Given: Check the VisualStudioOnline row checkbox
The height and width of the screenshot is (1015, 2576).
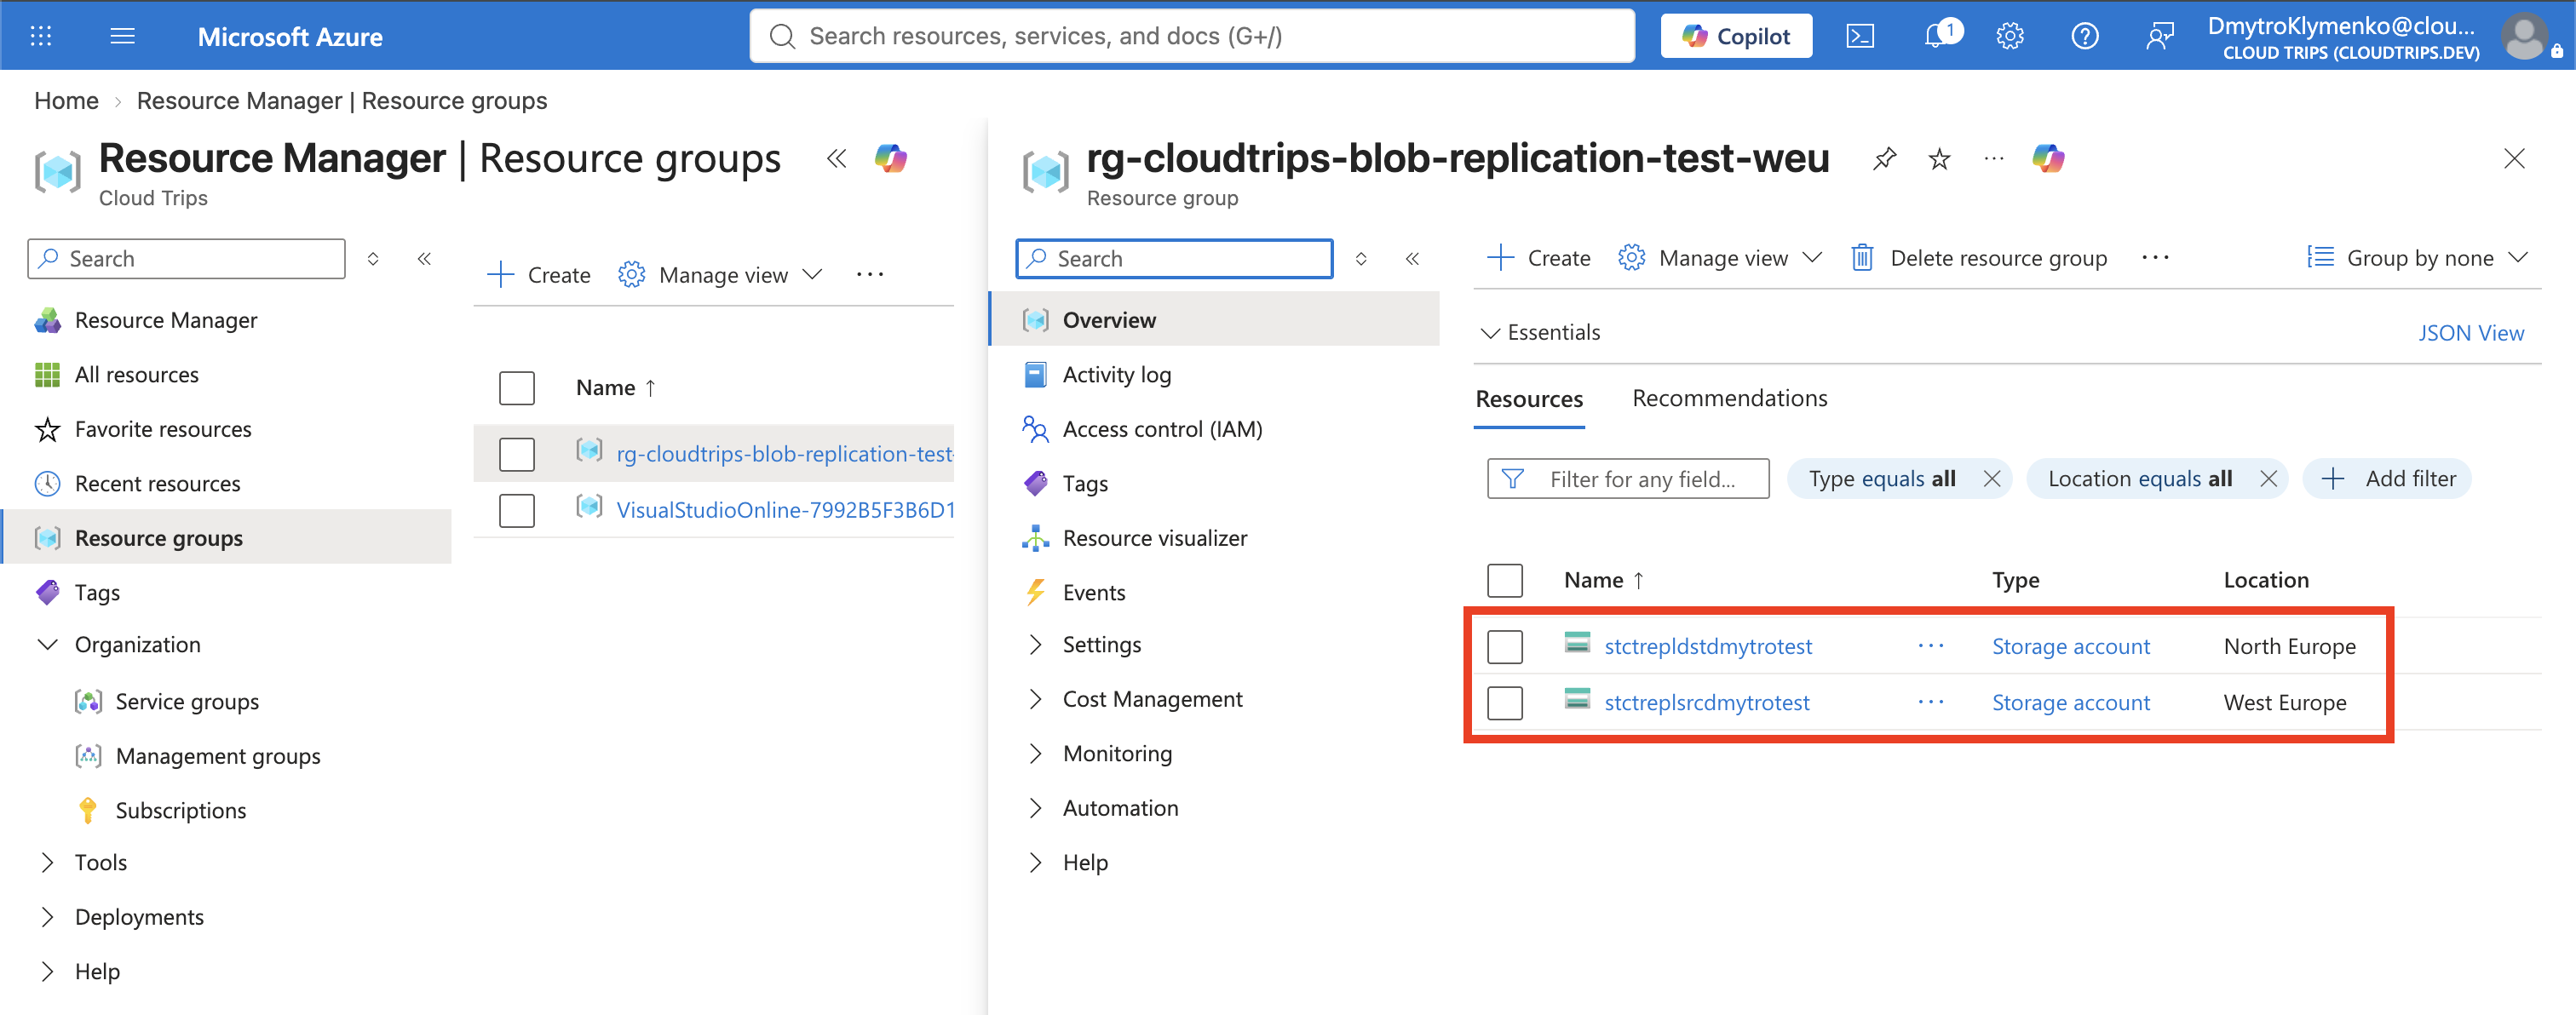Looking at the screenshot, I should point(517,510).
